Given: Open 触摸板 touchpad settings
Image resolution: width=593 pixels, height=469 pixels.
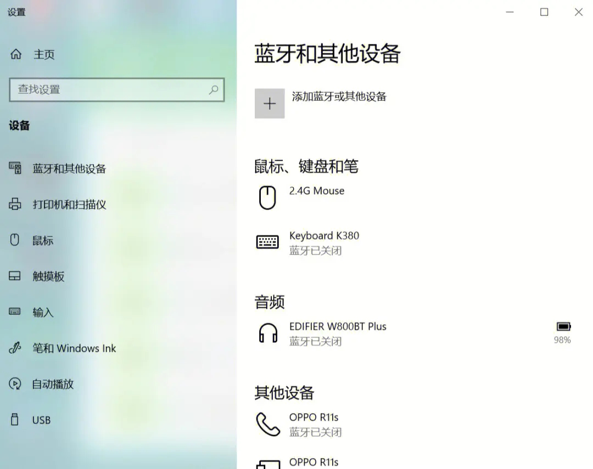Looking at the screenshot, I should coord(49,276).
